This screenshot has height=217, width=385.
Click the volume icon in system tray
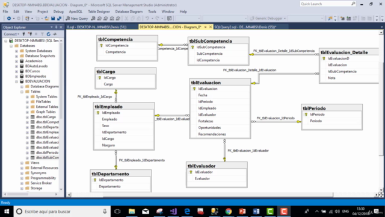(337, 212)
